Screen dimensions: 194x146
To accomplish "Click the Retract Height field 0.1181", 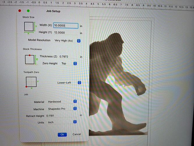I will coord(62,116).
